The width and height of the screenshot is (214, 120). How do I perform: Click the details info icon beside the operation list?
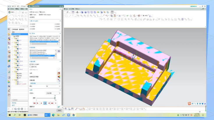coord(59,51)
